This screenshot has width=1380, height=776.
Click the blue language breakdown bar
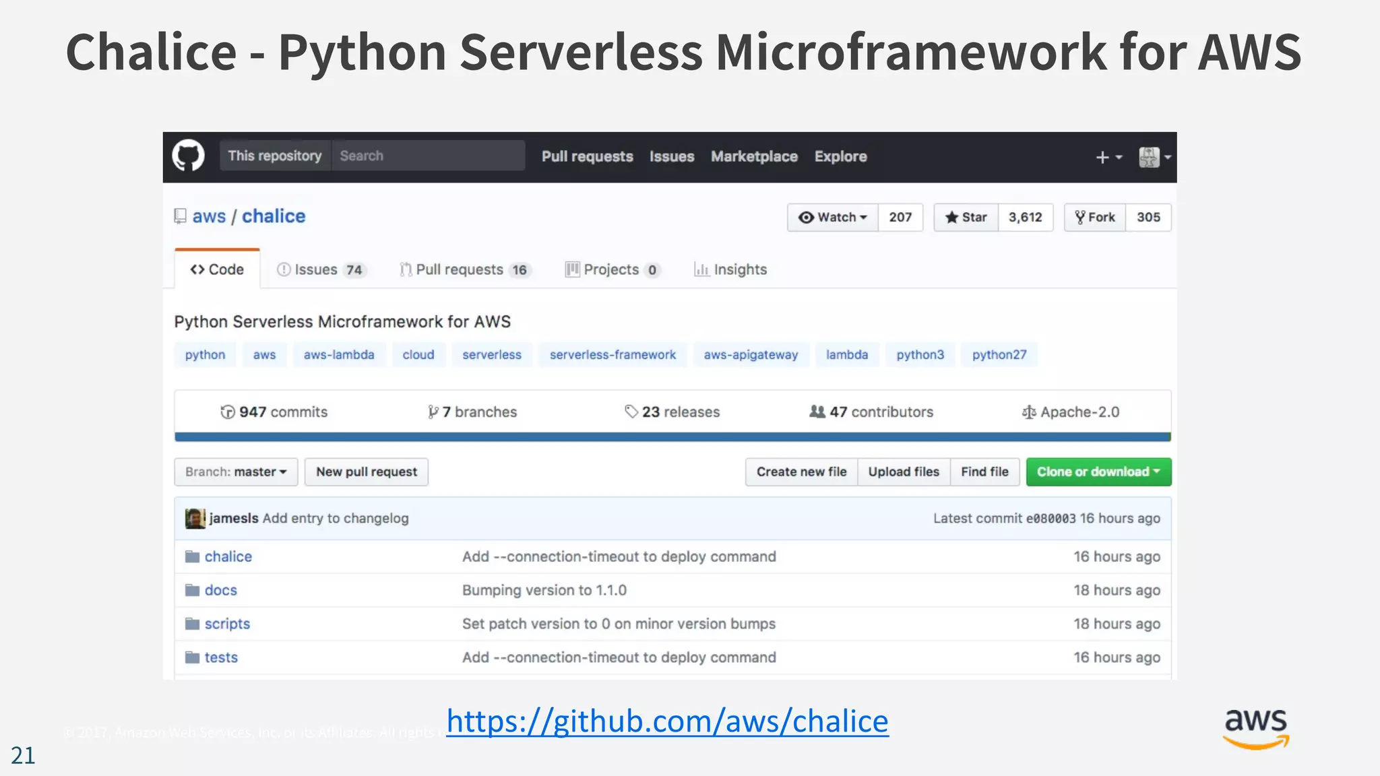click(x=672, y=437)
